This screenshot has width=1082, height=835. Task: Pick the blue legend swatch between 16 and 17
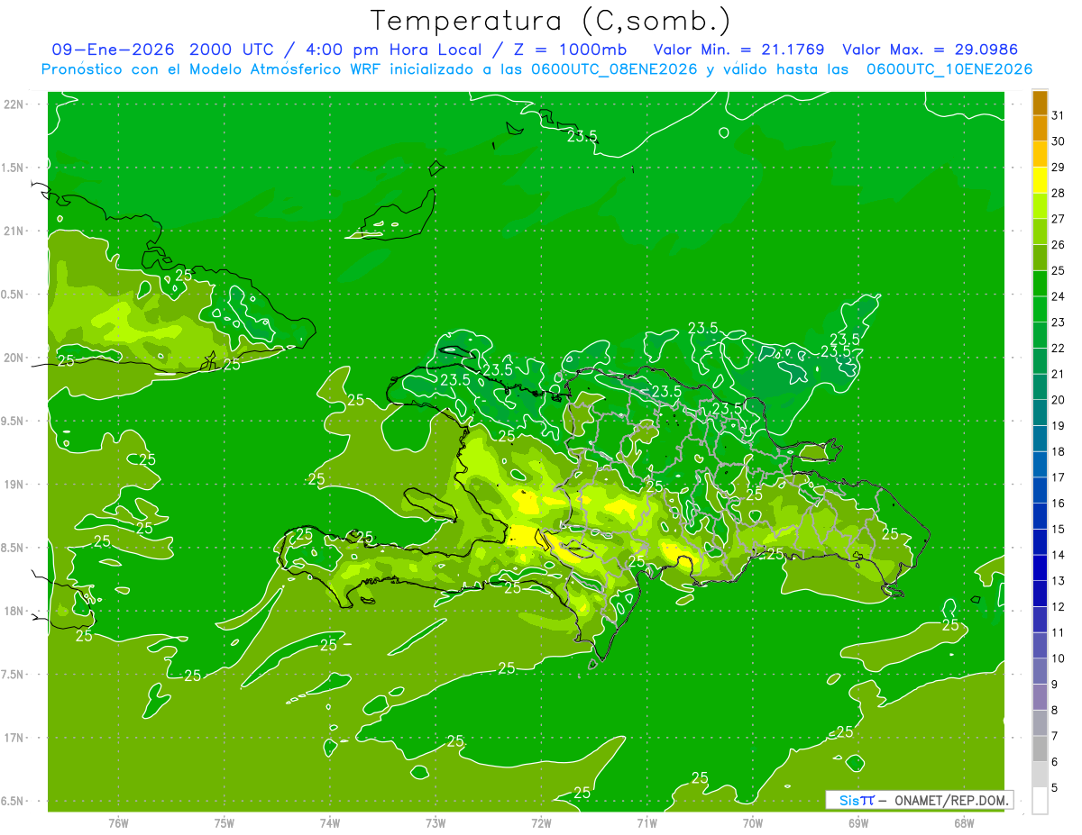pyautogui.click(x=1040, y=490)
